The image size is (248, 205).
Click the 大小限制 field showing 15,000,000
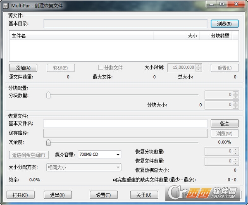pyautogui.click(x=181, y=67)
